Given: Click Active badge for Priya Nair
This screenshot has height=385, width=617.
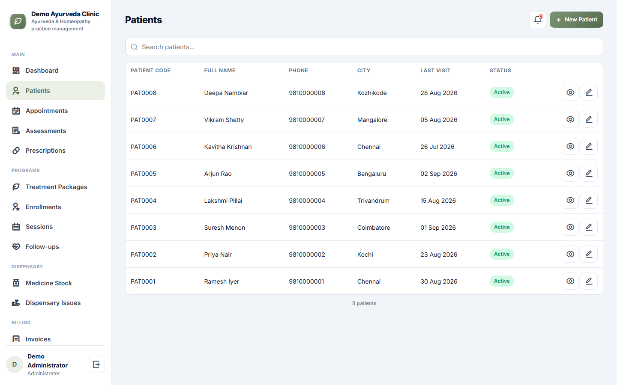Looking at the screenshot, I should click(x=502, y=254).
